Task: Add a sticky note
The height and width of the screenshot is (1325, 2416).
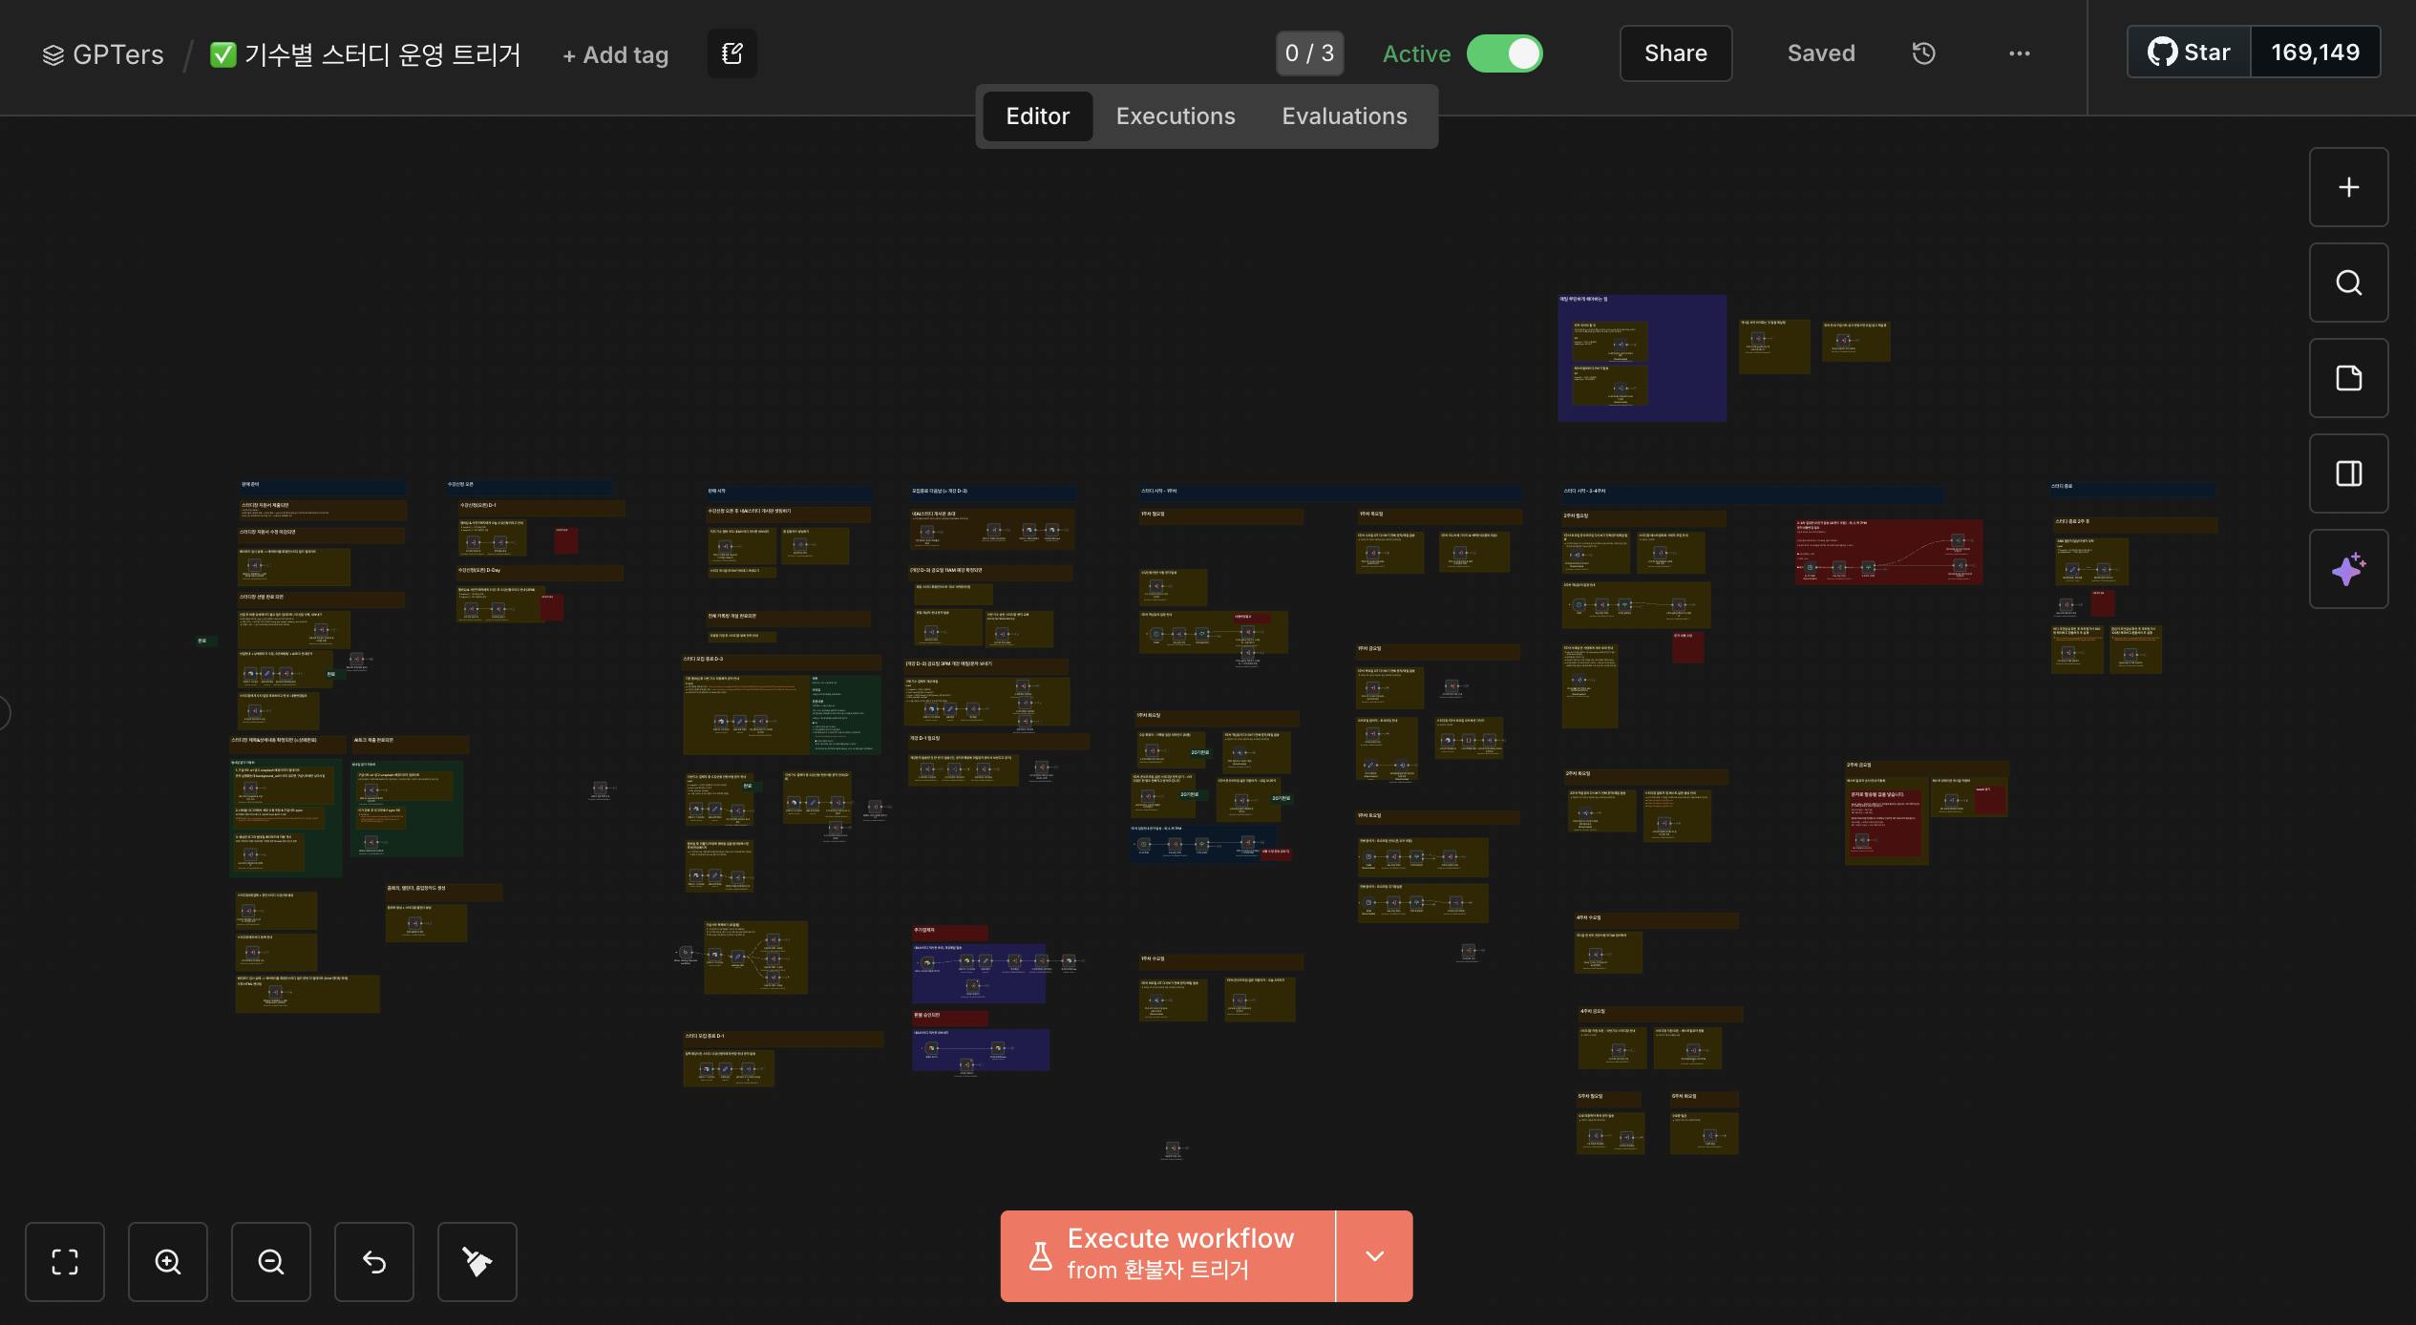Action: 2348,378
